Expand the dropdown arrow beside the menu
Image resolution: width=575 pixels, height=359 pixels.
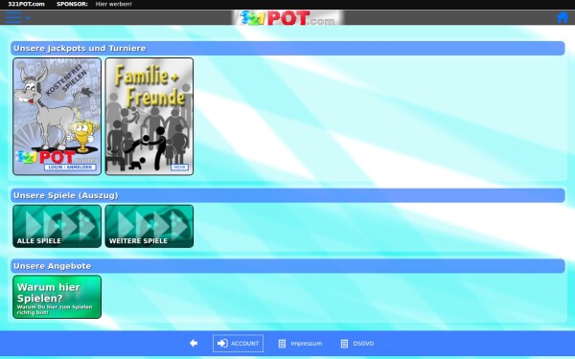pos(28,17)
